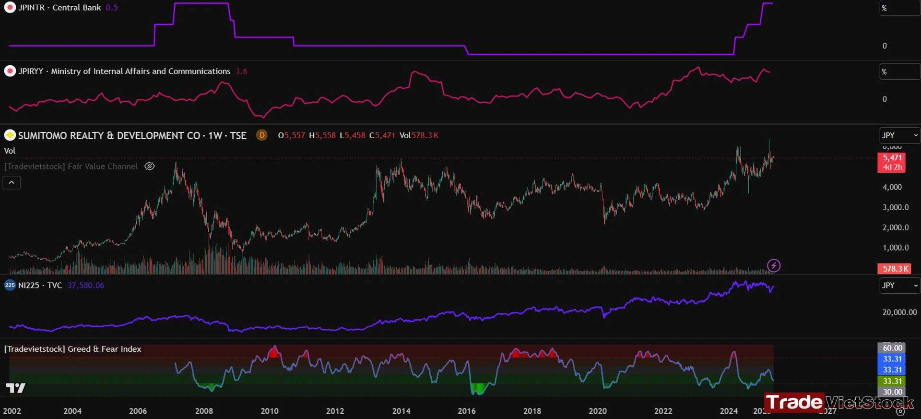The width and height of the screenshot is (921, 419).
Task: Click the 2018 time axis label
Action: click(x=532, y=411)
